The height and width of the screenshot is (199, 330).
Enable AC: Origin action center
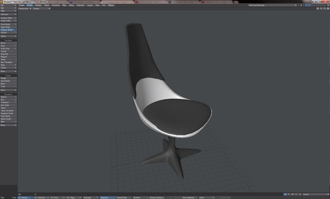point(74,197)
